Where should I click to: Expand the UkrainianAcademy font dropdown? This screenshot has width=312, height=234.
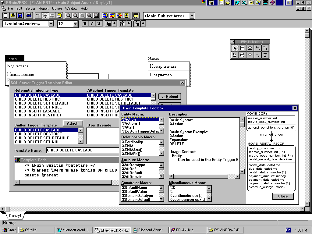click(x=51, y=24)
